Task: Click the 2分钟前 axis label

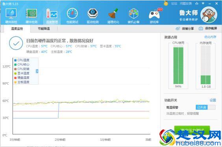Action: pos(60,140)
